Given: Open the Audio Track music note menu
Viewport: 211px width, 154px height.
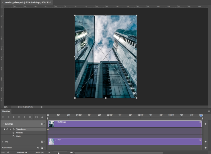Looking at the screenshot, I should pyautogui.click(x=43, y=148).
